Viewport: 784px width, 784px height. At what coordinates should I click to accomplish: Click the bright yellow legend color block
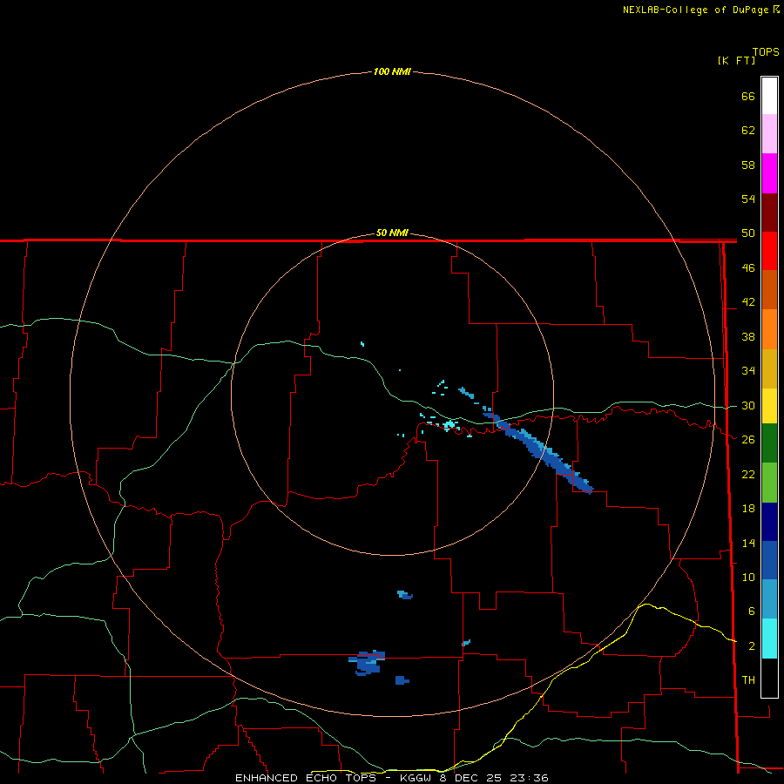point(769,406)
